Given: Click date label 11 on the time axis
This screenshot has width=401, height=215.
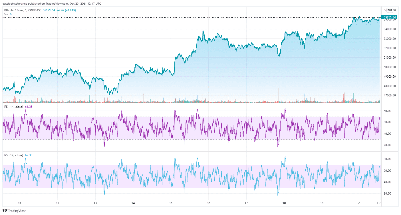Looking at the screenshot, I should (x=20, y=203).
